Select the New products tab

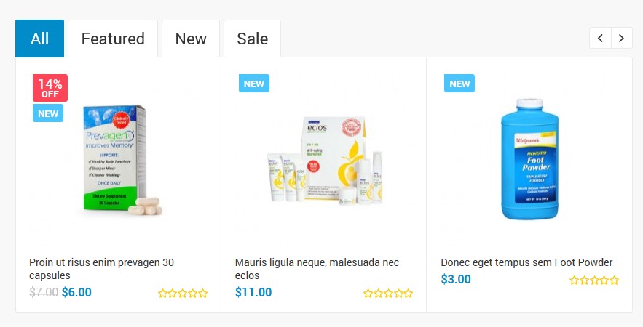click(x=191, y=39)
